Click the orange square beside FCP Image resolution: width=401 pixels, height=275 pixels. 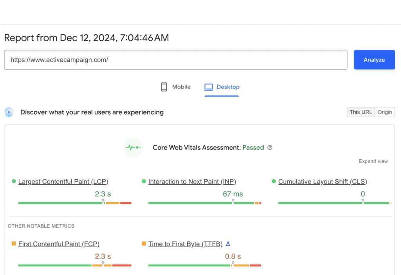coord(14,244)
